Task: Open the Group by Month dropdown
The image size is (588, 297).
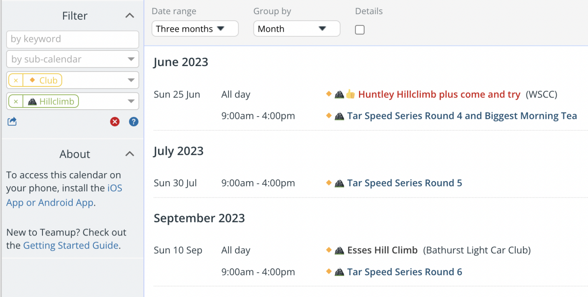Action: pyautogui.click(x=297, y=29)
